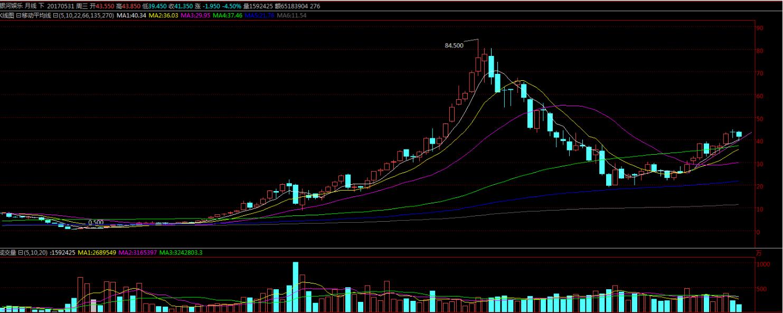The image size is (783, 313).
Task: Click the 84.500 peak price label
Action: click(x=454, y=45)
